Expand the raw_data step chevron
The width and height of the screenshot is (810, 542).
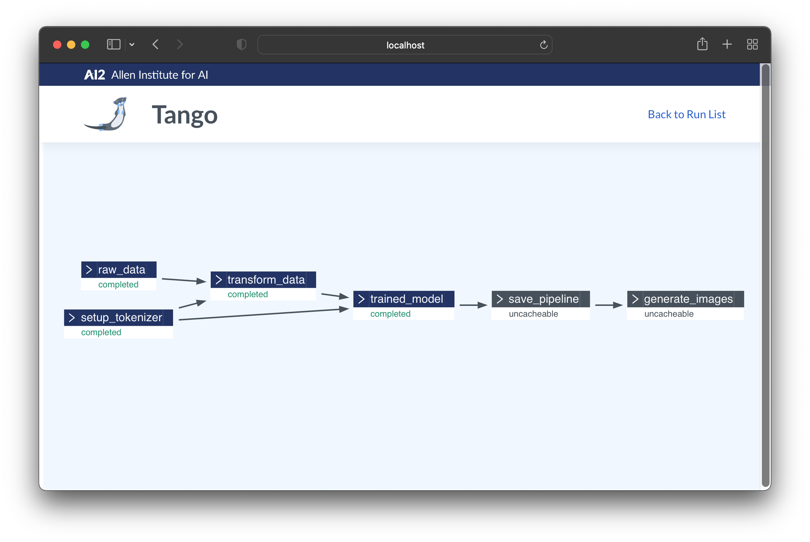(x=89, y=270)
